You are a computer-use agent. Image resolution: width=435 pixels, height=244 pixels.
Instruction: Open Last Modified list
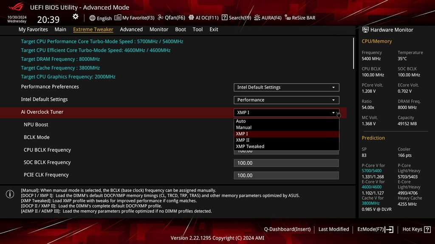click(333, 229)
